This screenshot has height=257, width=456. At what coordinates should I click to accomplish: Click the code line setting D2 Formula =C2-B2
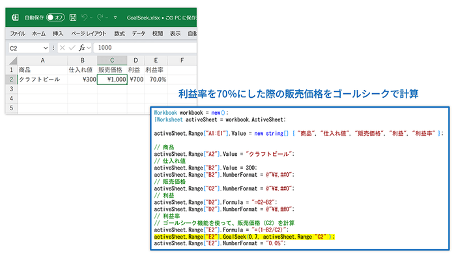click(x=216, y=202)
